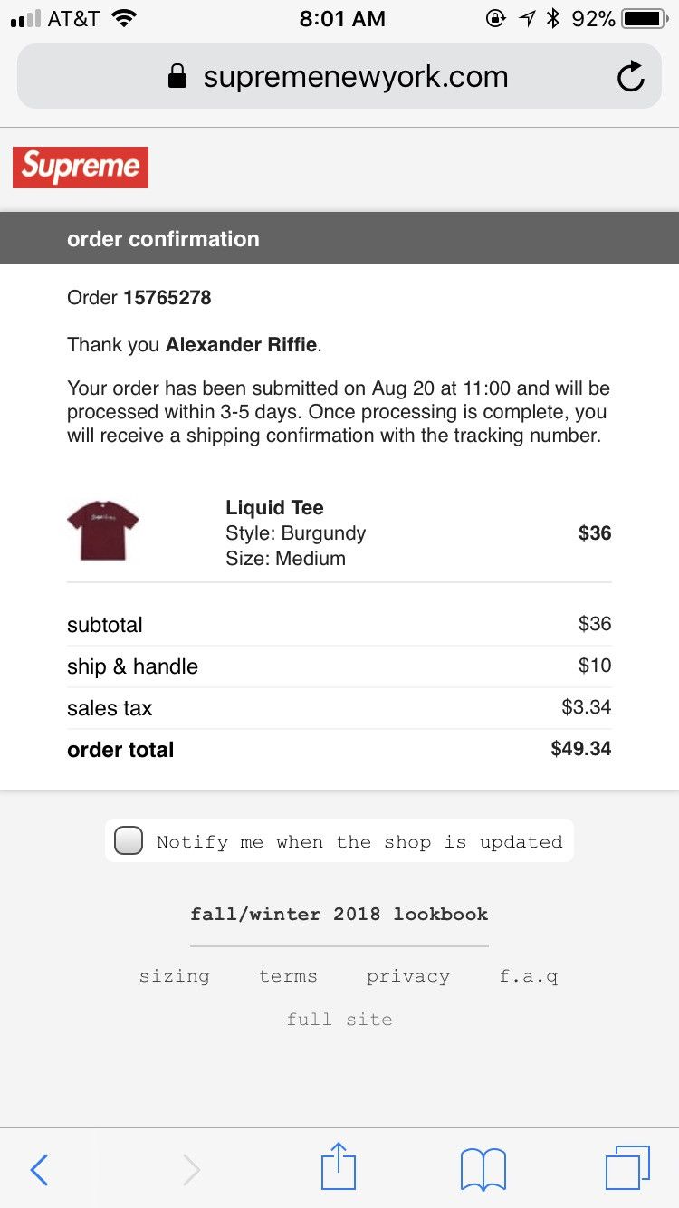Tap the Liquid Tee product thumbnail
The width and height of the screenshot is (679, 1208).
tap(103, 532)
